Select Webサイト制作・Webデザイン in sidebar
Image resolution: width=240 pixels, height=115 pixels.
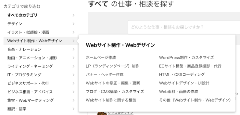coord(34,41)
